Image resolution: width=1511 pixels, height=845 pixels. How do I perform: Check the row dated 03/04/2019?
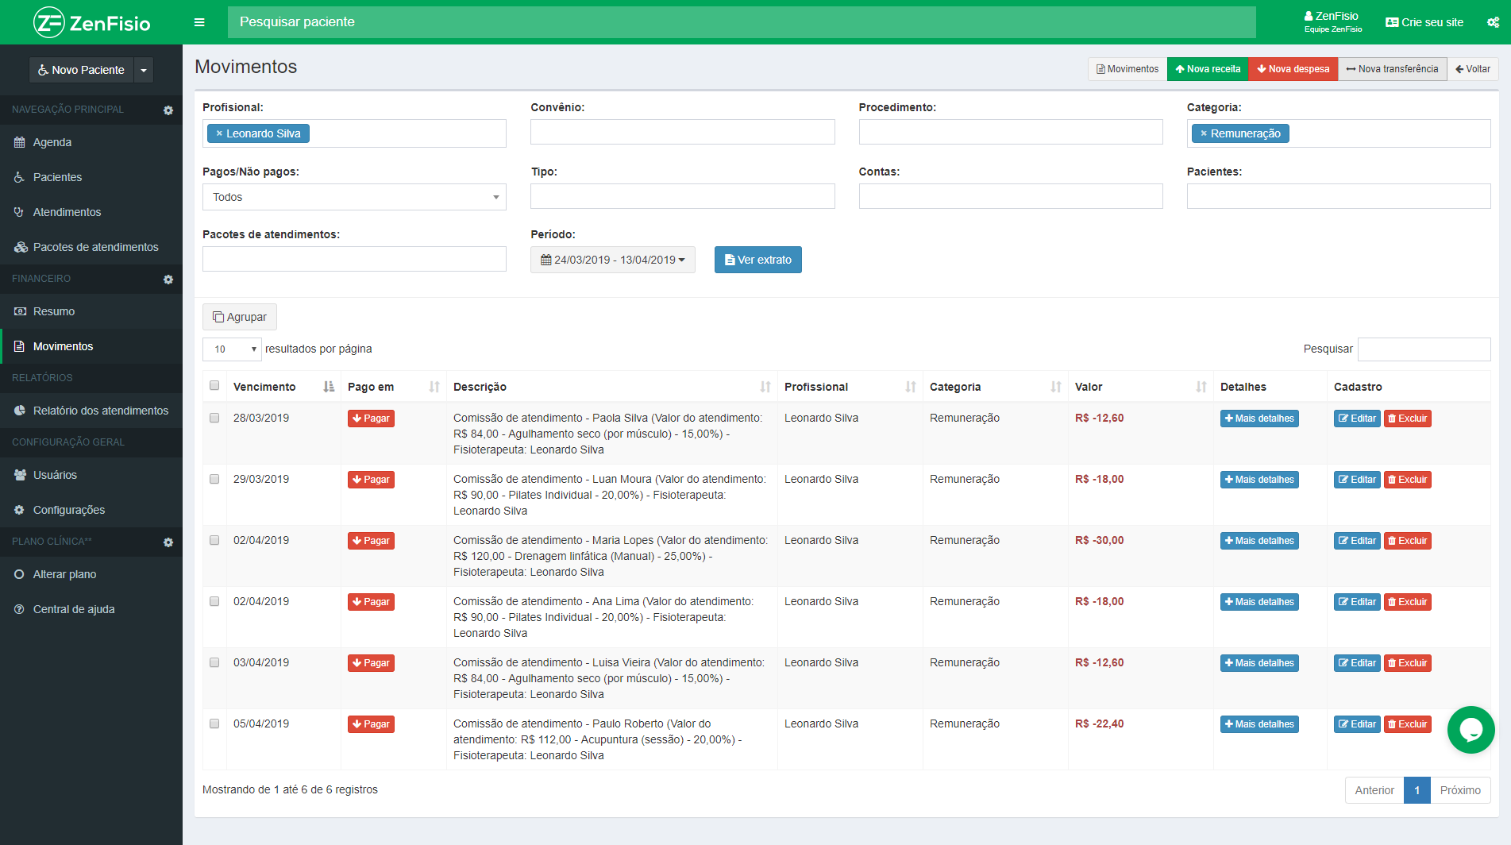point(214,662)
